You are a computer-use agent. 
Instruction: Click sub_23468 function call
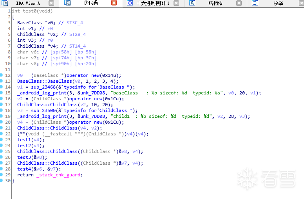click(43, 87)
